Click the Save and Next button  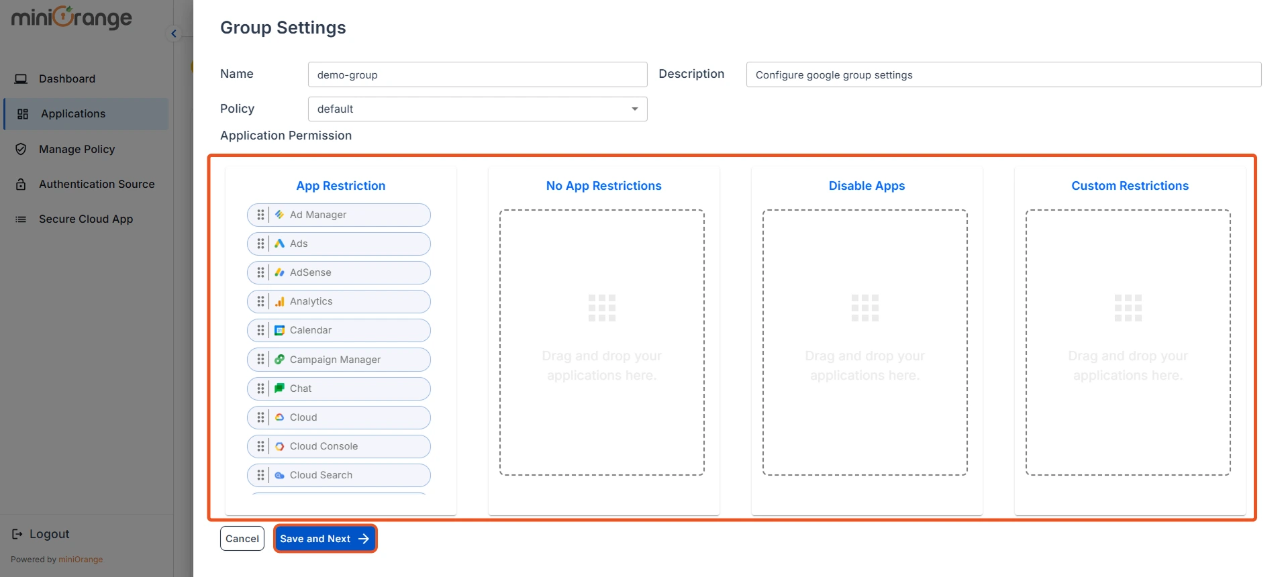(x=325, y=539)
